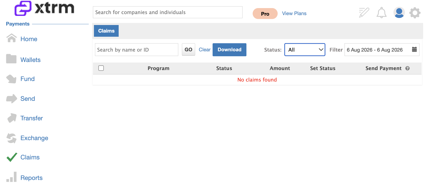
Task: Open Wallets via the folder icon
Action: tap(11, 59)
